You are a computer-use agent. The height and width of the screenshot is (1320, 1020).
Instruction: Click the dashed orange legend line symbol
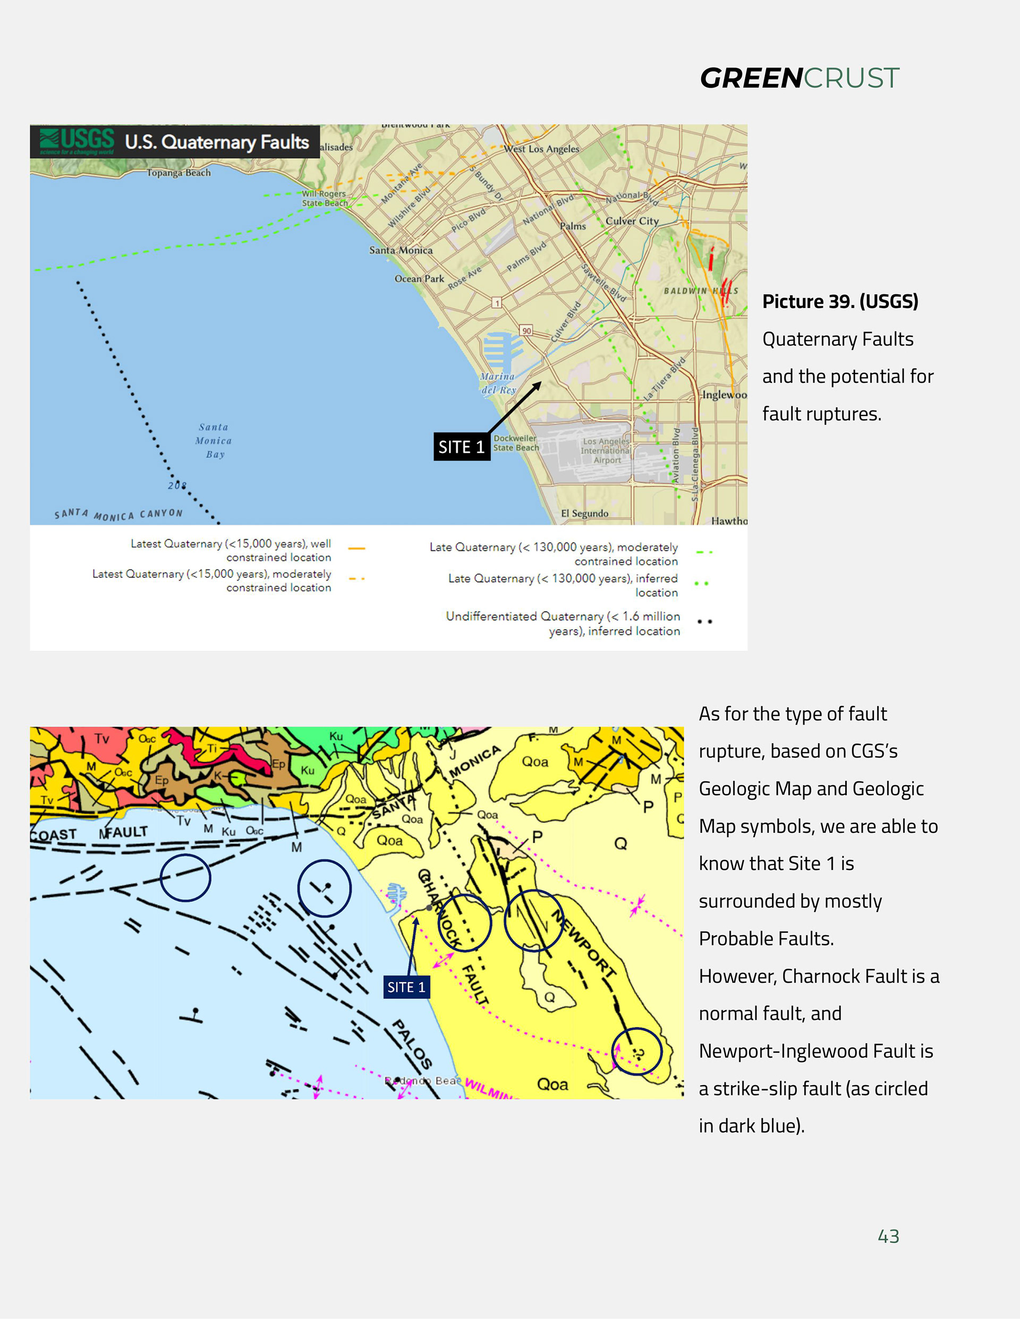pos(356,578)
